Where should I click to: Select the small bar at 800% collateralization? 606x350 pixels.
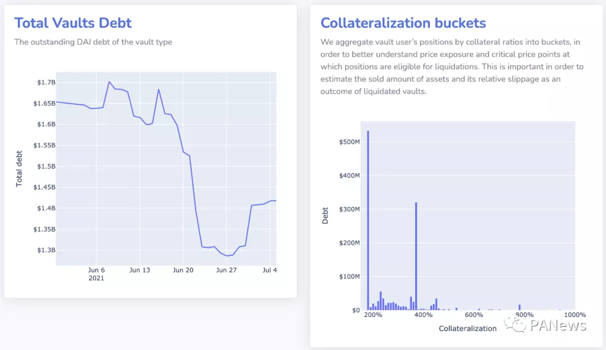coord(520,307)
